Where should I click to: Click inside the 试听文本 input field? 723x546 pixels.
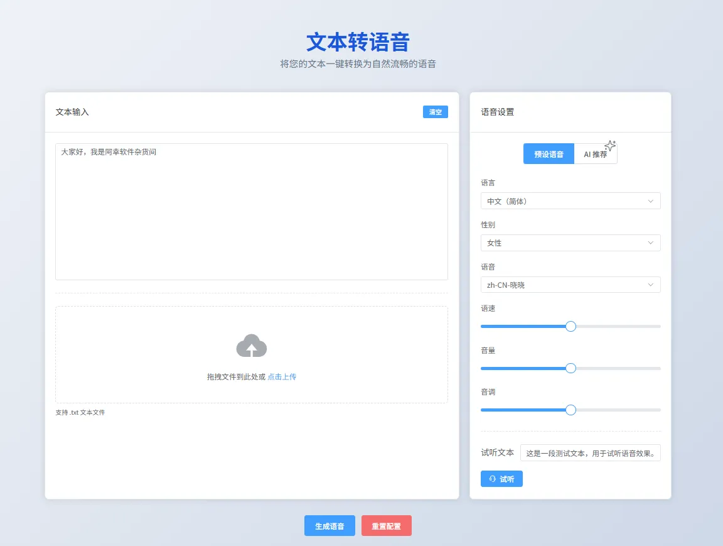click(590, 452)
